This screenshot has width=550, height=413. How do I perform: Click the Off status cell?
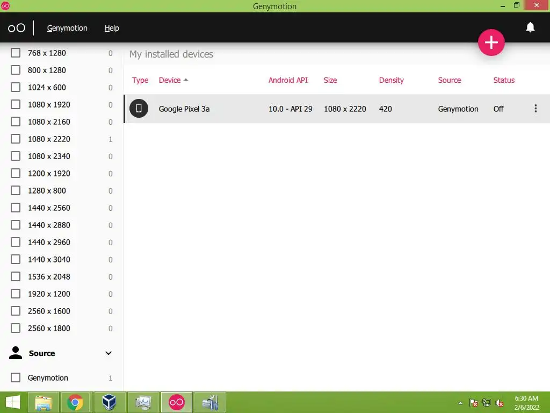click(x=498, y=109)
